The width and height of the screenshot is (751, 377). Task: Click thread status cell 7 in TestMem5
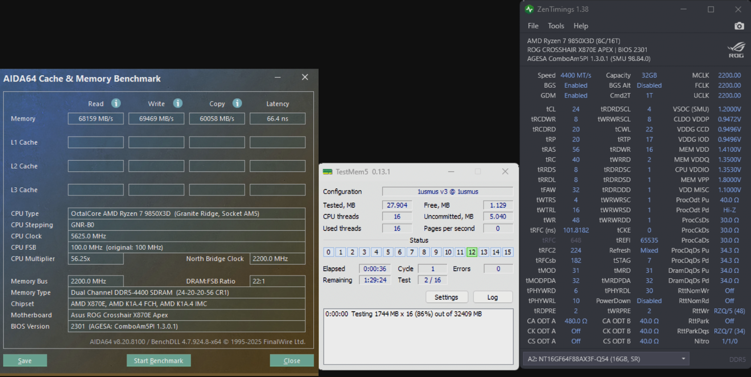pyautogui.click(x=412, y=252)
